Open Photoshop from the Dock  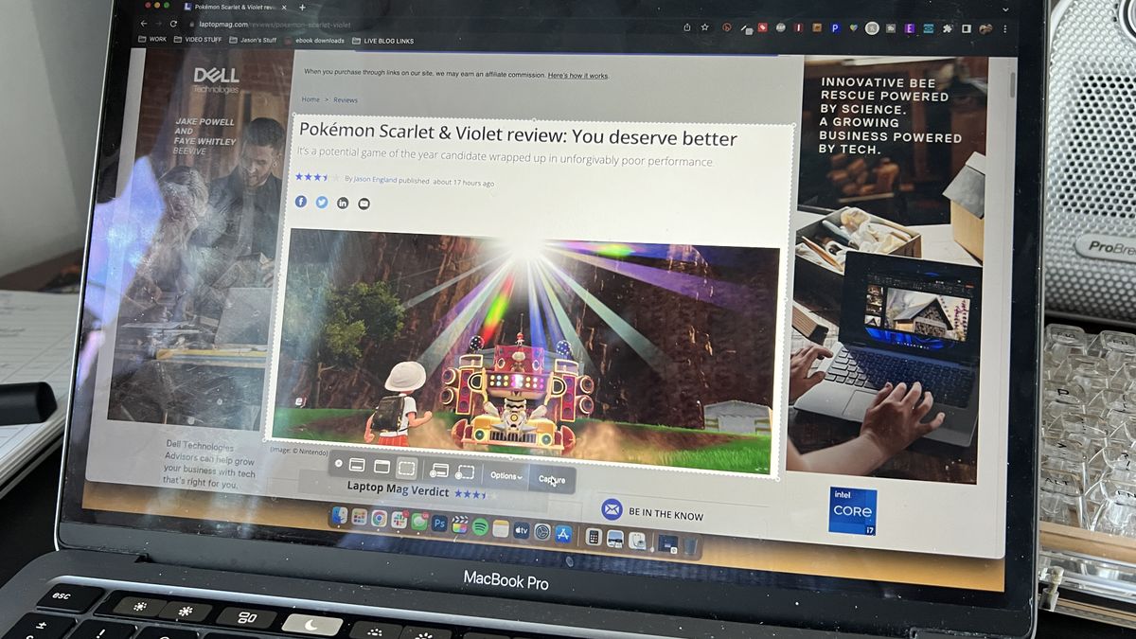coord(439,523)
